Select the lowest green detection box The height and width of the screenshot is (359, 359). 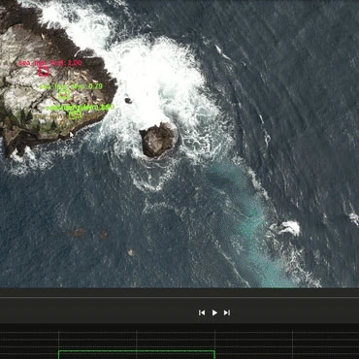[x=75, y=115]
